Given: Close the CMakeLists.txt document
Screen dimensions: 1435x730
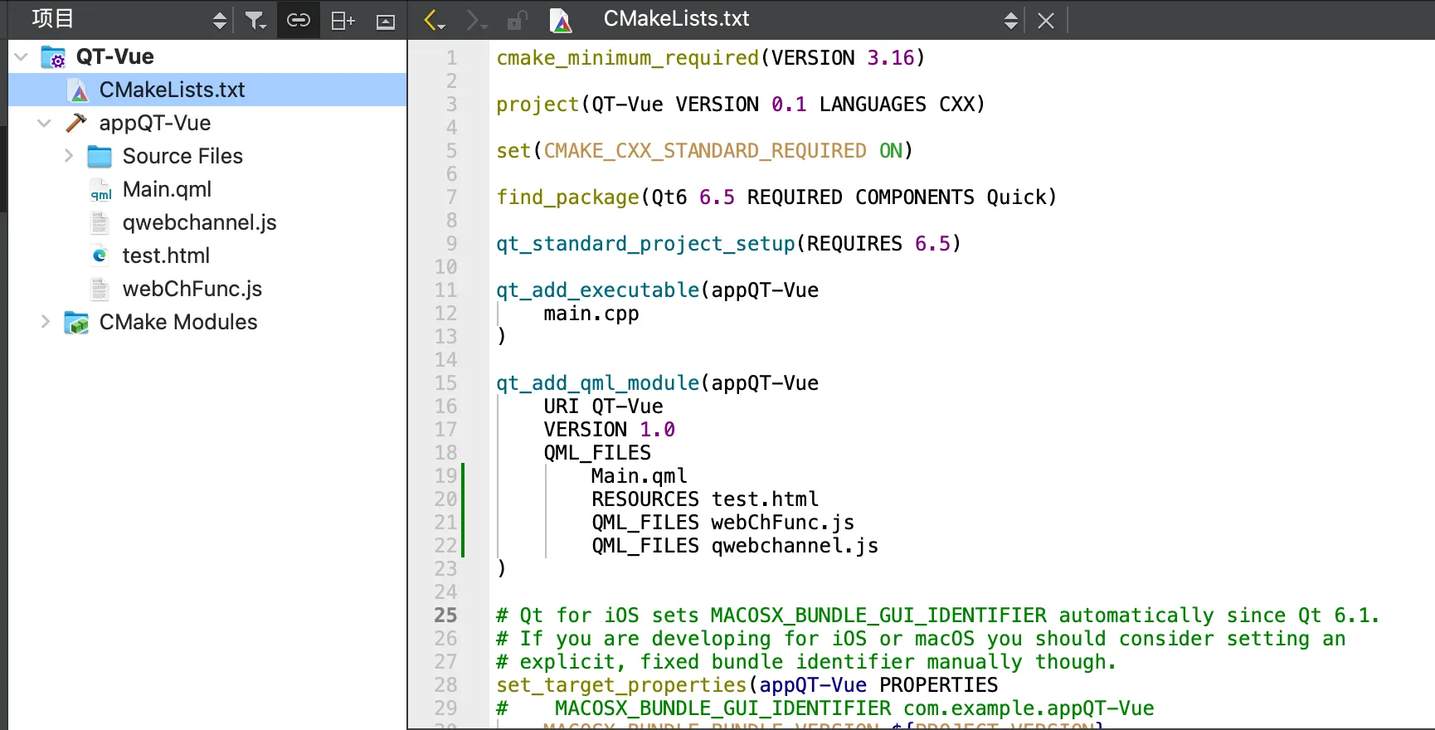Looking at the screenshot, I should pos(1046,21).
